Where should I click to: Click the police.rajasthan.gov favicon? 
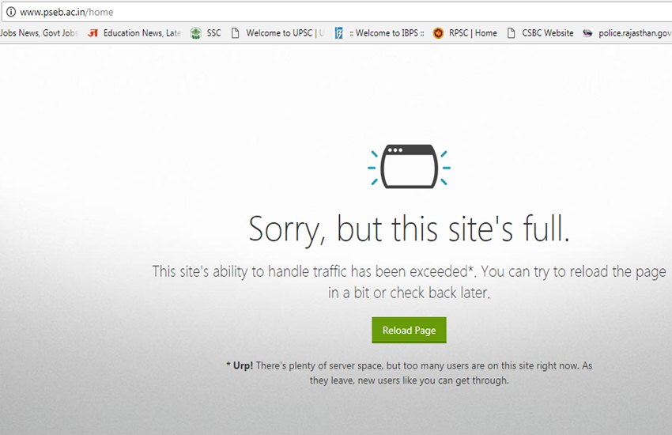587,33
